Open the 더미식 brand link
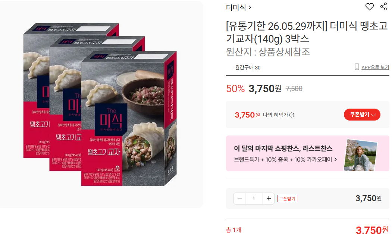 point(236,7)
